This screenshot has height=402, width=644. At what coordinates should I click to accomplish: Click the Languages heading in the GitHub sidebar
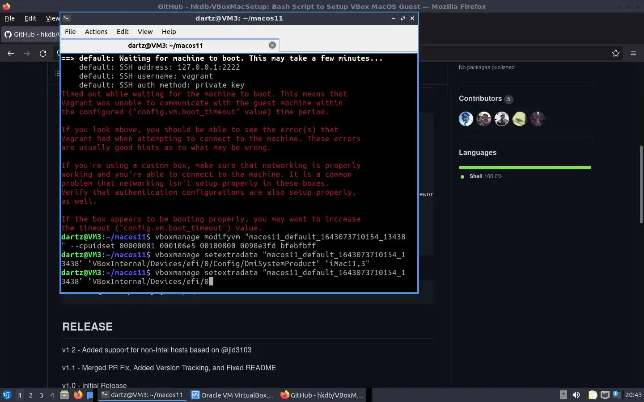click(478, 152)
